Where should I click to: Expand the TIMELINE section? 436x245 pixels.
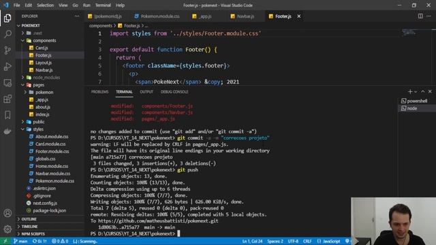[x=29, y=227]
